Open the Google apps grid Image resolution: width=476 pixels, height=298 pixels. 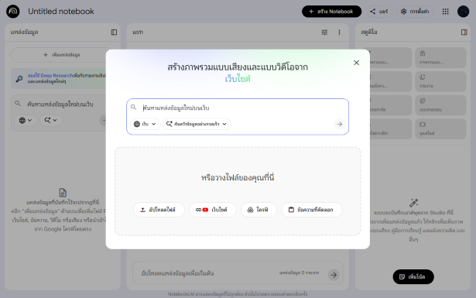click(445, 12)
